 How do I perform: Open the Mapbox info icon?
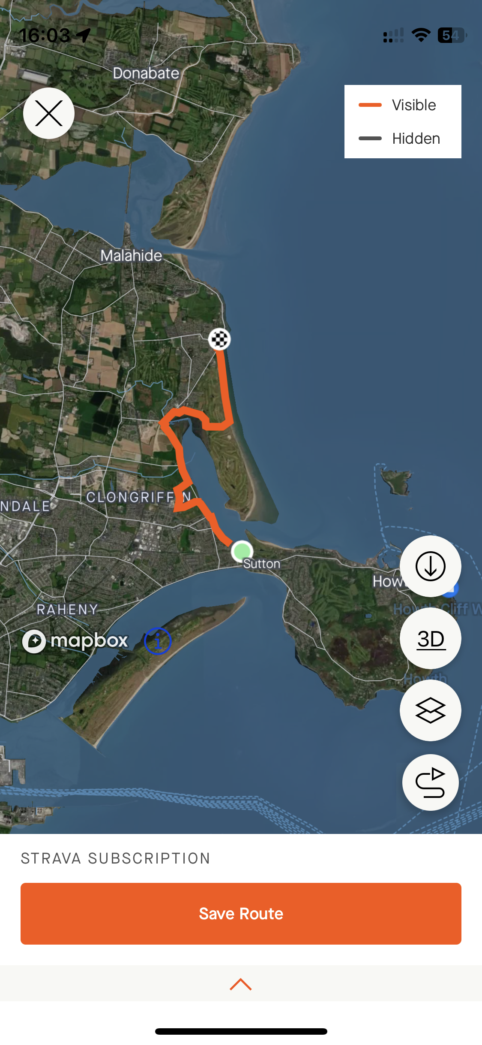coord(158,641)
